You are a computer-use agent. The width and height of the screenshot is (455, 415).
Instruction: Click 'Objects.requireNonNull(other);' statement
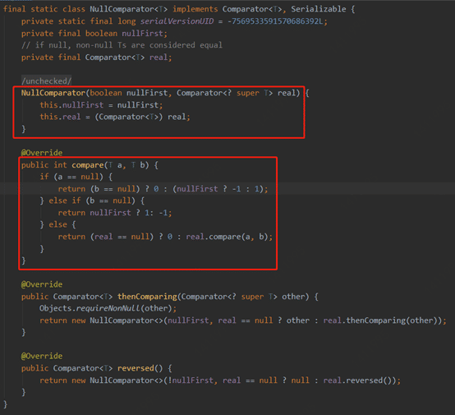[108, 308]
